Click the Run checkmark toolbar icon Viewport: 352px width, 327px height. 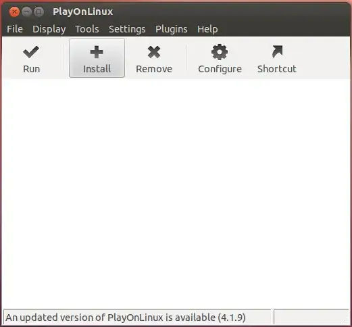pyautogui.click(x=31, y=52)
